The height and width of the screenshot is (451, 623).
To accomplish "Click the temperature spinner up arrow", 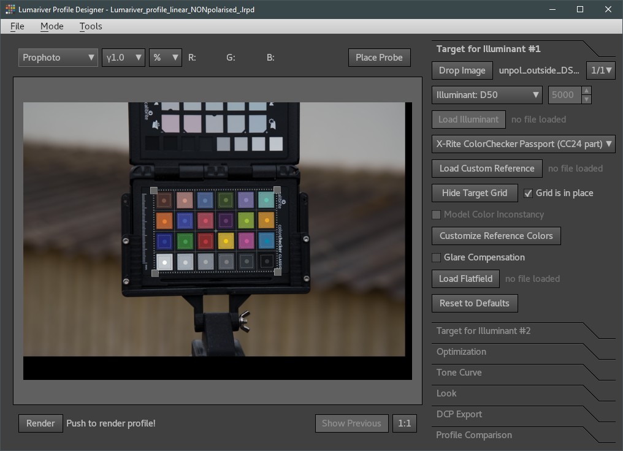I will [x=586, y=91].
